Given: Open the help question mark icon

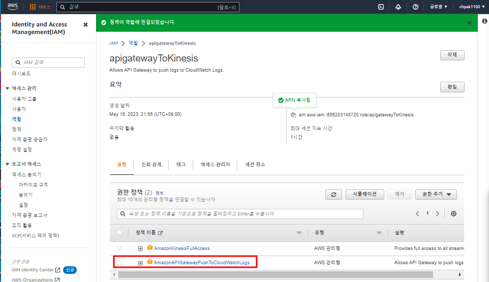Looking at the screenshot, I should [x=415, y=7].
